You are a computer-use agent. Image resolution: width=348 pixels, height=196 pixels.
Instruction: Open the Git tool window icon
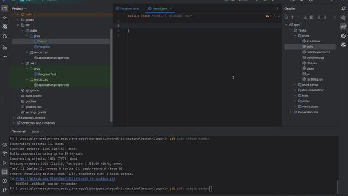pyautogui.click(x=4, y=190)
